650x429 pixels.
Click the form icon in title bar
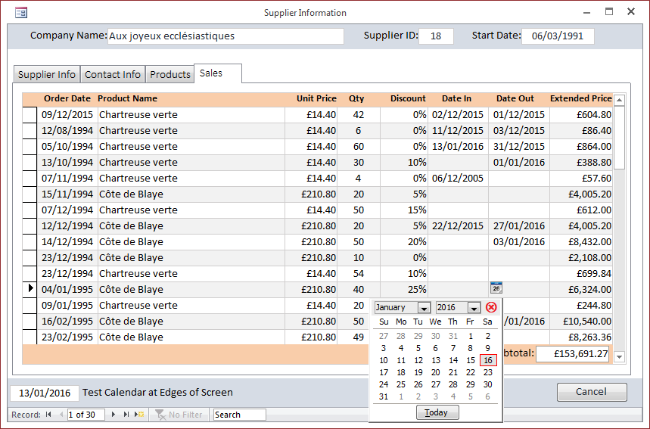(x=21, y=12)
